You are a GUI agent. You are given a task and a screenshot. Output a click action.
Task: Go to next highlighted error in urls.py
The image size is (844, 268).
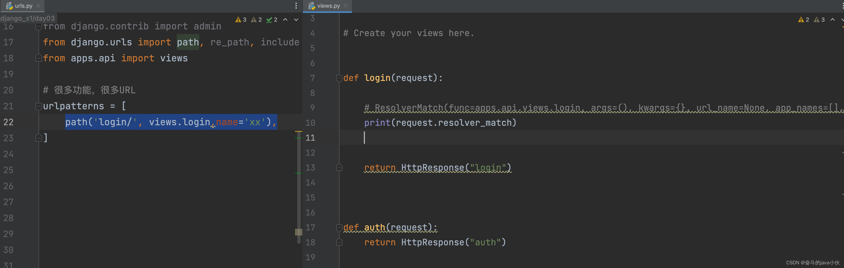click(x=296, y=20)
